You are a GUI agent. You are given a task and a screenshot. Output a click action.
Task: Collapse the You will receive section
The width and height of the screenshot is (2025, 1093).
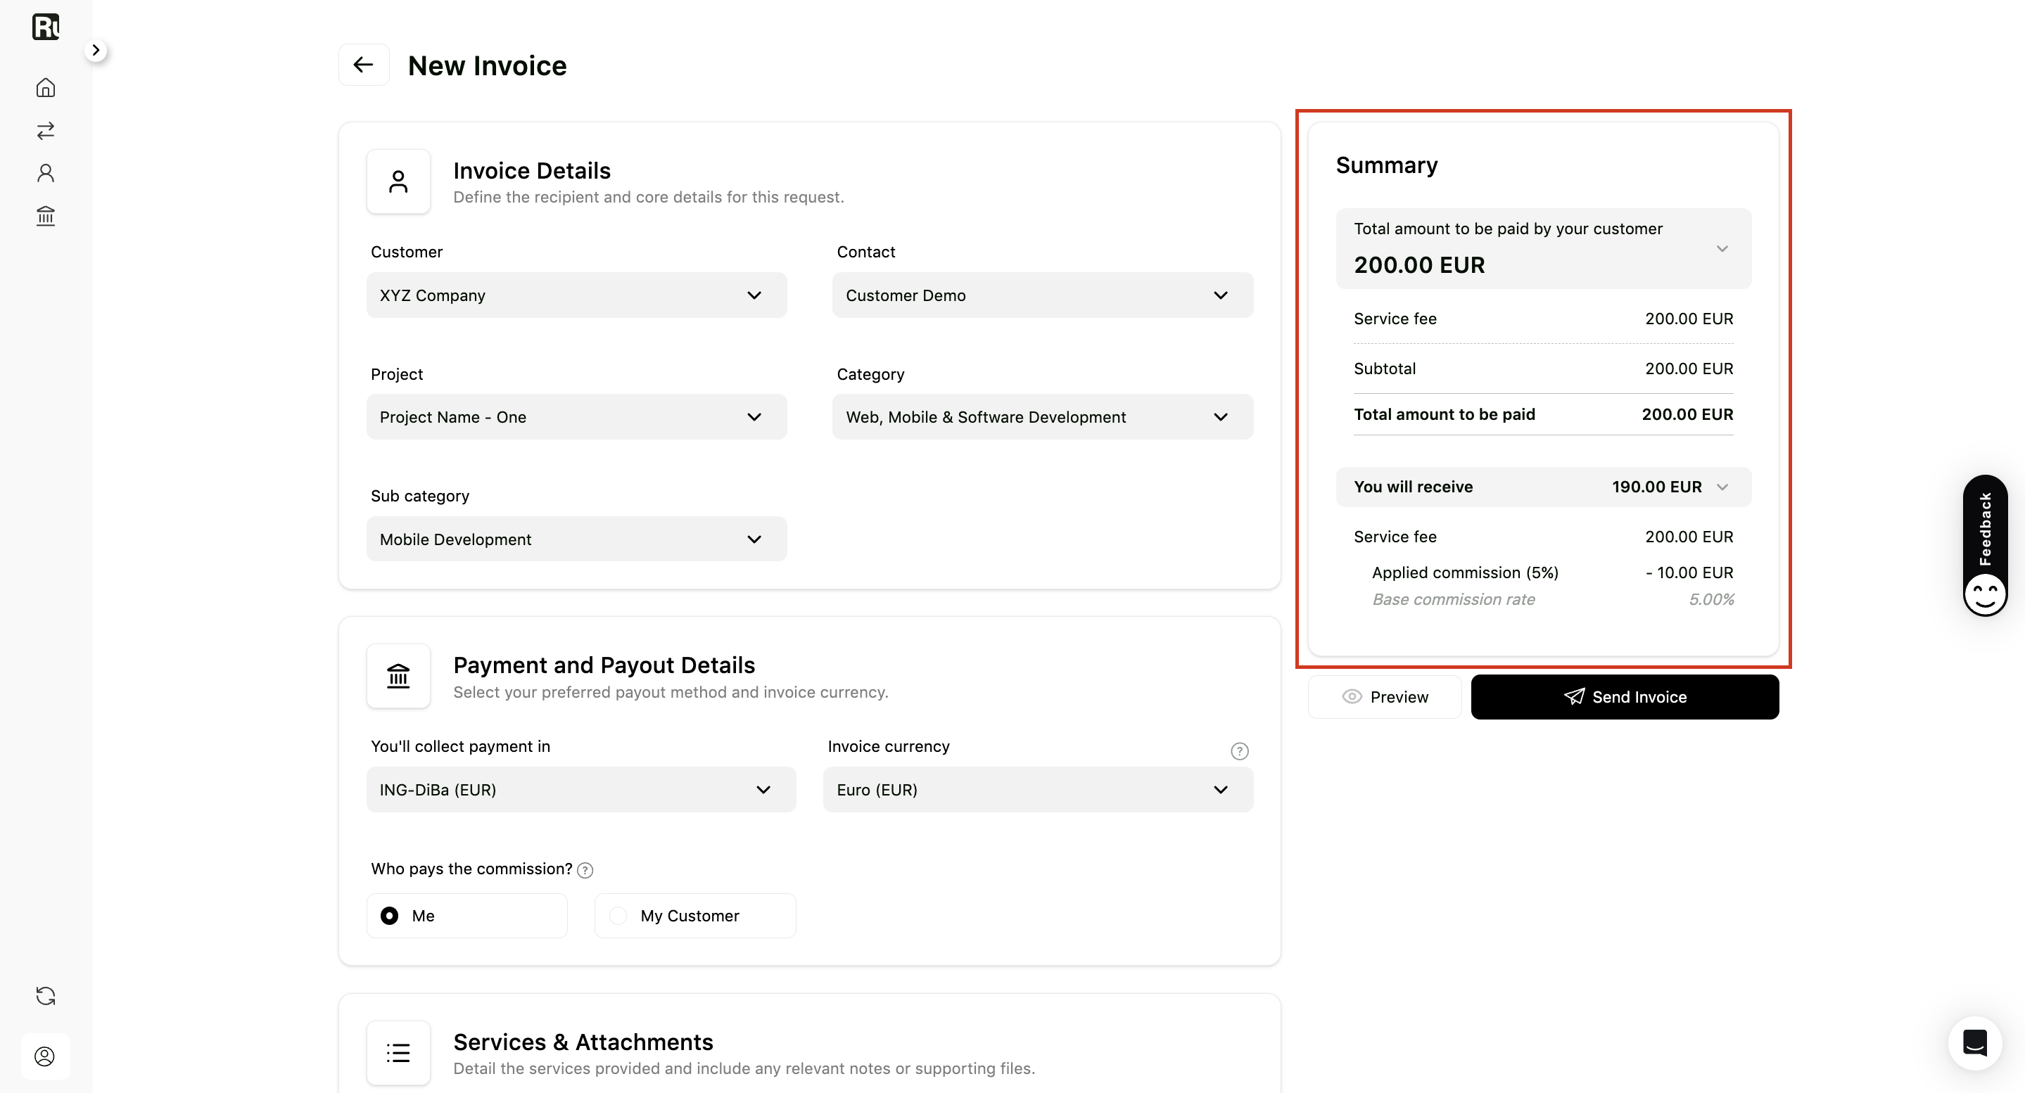click(1543, 487)
